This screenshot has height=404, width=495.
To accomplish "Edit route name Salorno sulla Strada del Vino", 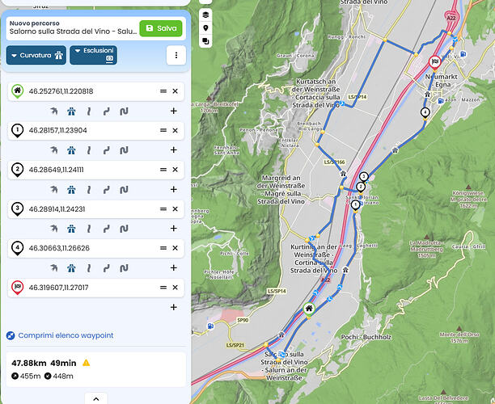I will (x=73, y=32).
